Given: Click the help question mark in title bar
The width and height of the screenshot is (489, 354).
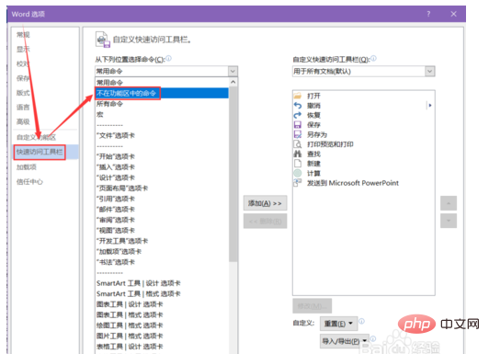Looking at the screenshot, I should click(428, 14).
